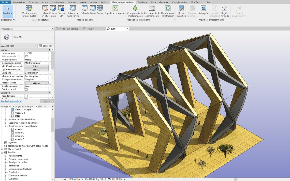
Task: Choose the Componente de aparcamiento tool
Action: click(152, 8)
